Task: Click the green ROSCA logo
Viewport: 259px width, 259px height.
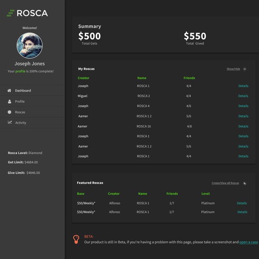Action: coord(27,13)
